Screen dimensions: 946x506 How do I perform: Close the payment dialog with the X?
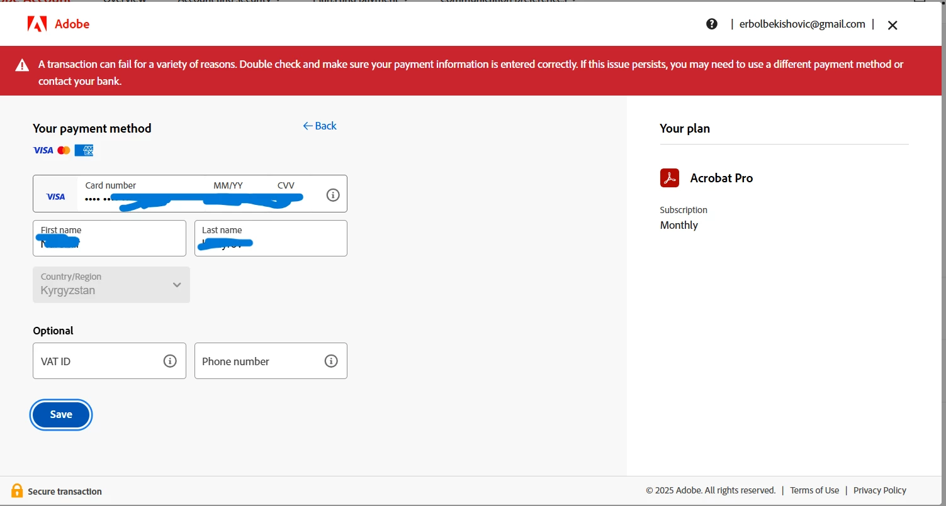(893, 25)
